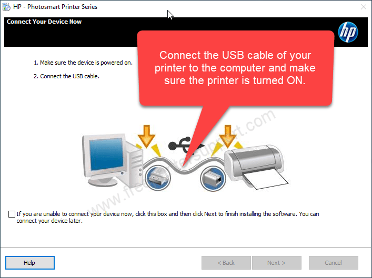This screenshot has height=278, width=372.
Task: Click the red instruction callout bubble
Action: (x=236, y=68)
